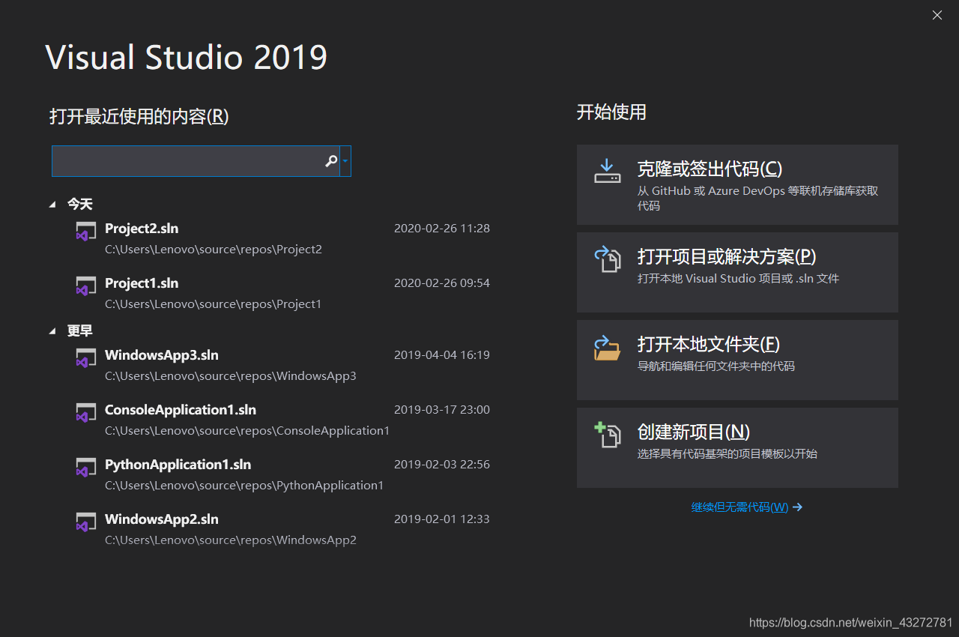The width and height of the screenshot is (959, 637).
Task: Collapse the 更早 group
Action: coord(52,330)
